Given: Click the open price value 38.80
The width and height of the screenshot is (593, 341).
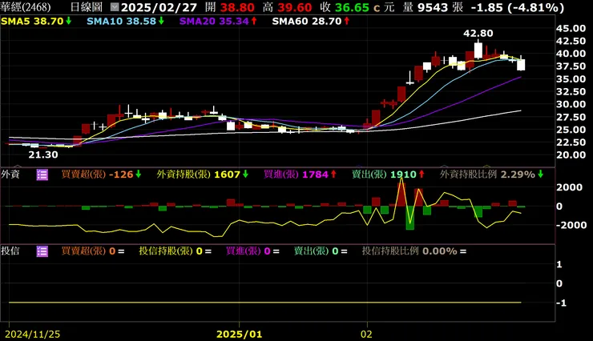Looking at the screenshot, I should (237, 7).
